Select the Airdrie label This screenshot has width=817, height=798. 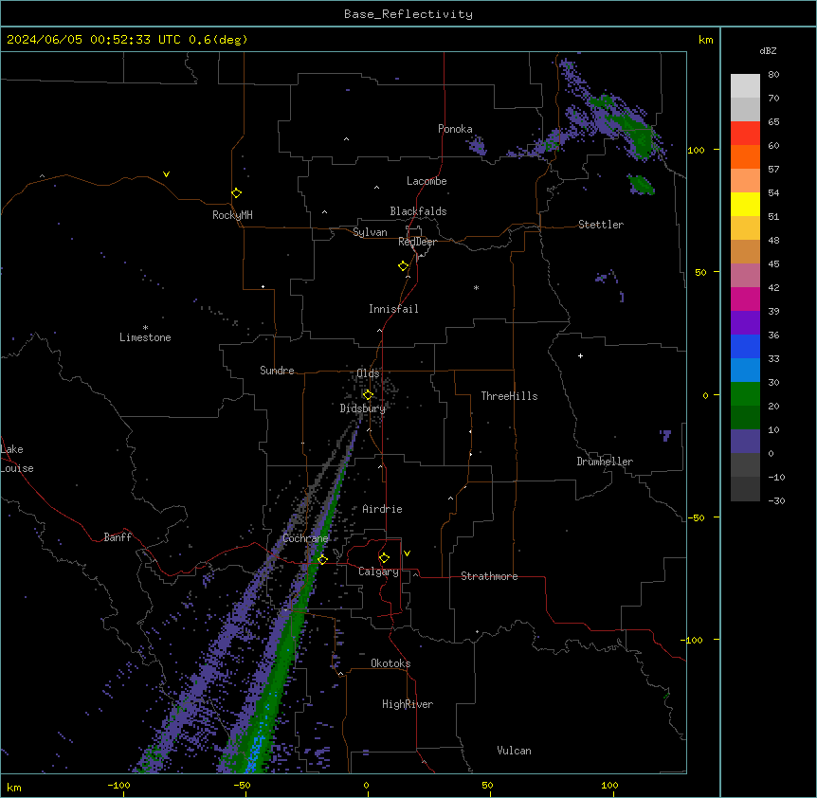pyautogui.click(x=382, y=509)
